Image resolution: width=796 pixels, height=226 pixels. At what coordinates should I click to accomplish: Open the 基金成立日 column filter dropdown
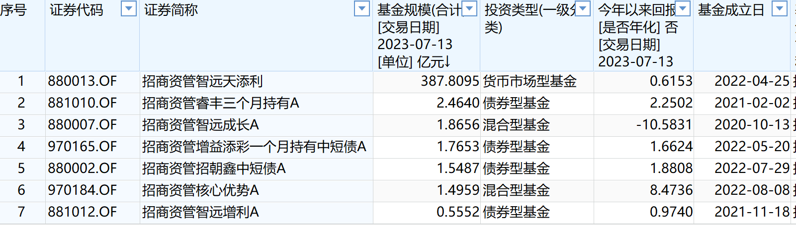[x=780, y=9]
